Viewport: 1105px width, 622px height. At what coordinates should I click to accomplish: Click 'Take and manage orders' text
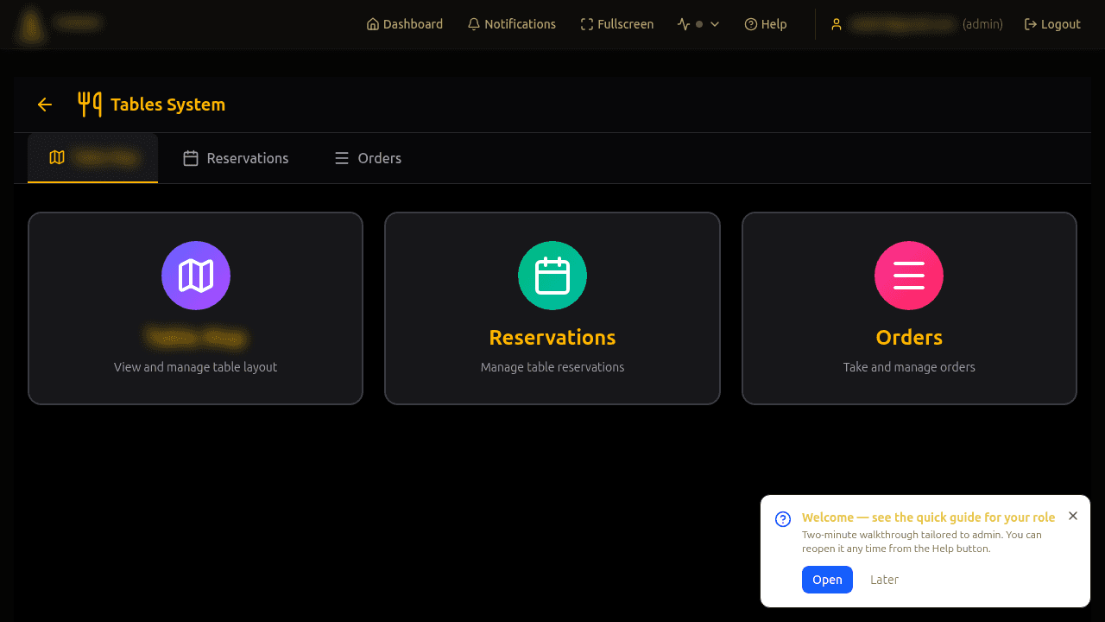coord(909,367)
